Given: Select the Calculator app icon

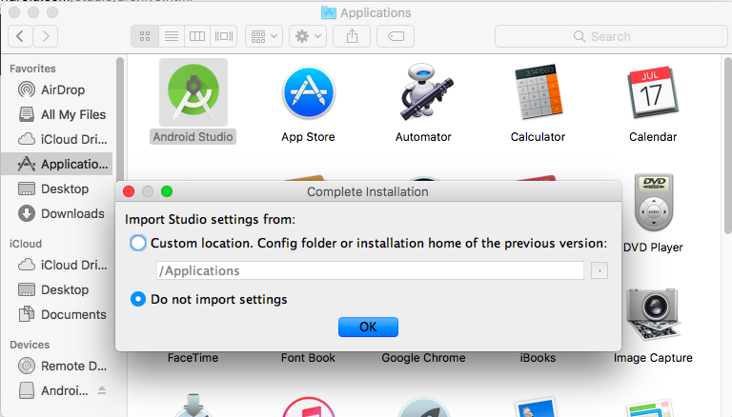Looking at the screenshot, I should click(539, 92).
